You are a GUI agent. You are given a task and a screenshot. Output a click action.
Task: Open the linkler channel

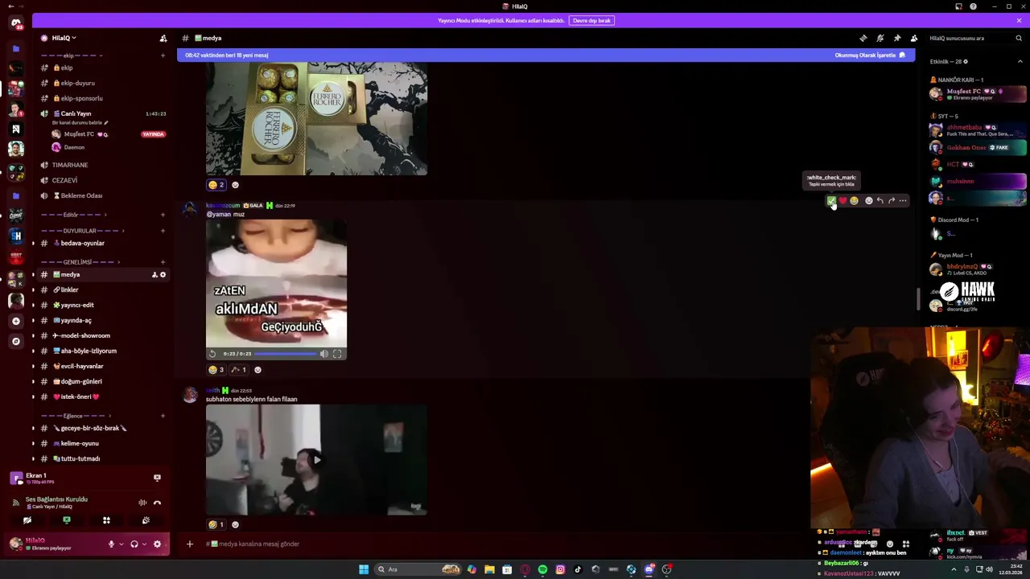click(x=103, y=289)
